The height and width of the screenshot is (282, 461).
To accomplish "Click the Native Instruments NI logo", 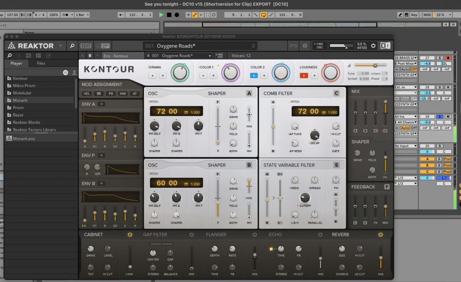I will (x=385, y=45).
